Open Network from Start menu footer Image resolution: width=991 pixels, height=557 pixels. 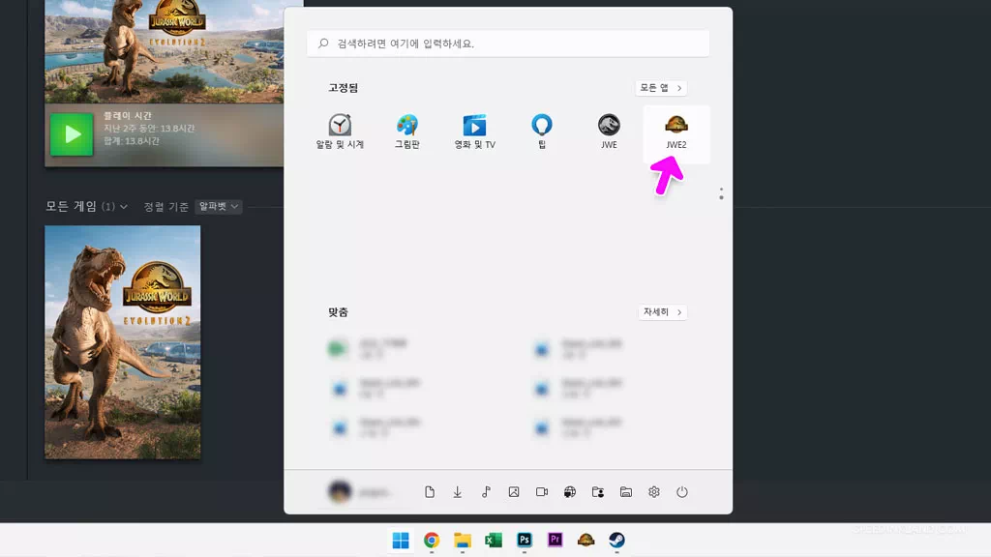coord(570,492)
